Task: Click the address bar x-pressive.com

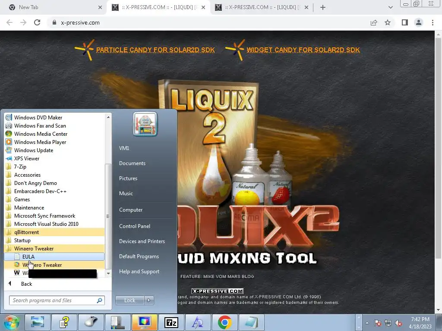Action: point(80,22)
